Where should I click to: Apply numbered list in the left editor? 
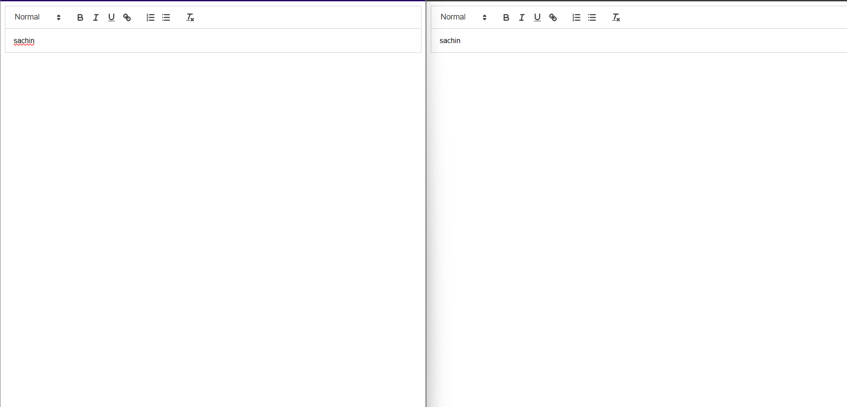tap(150, 17)
